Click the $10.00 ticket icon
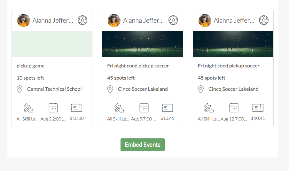289x171 pixels. tap(77, 108)
